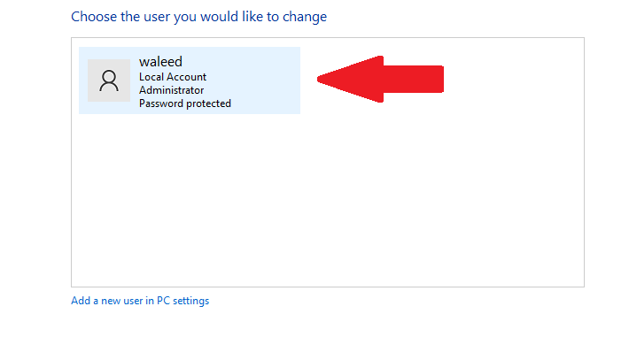Click the "Local Account" label under waleed
This screenshot has width=629, height=360.
173,77
